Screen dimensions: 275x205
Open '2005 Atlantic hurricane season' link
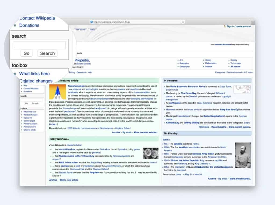(82, 128)
